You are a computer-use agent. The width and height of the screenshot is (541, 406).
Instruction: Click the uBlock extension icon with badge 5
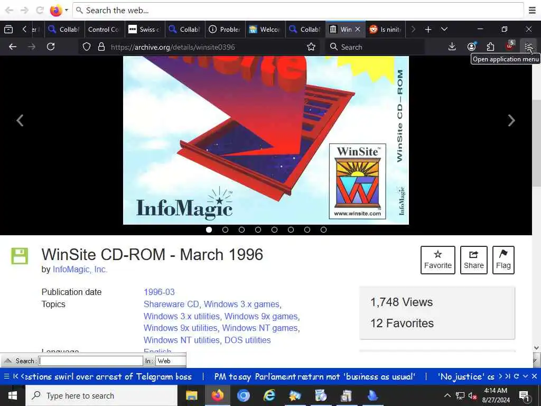click(x=510, y=46)
